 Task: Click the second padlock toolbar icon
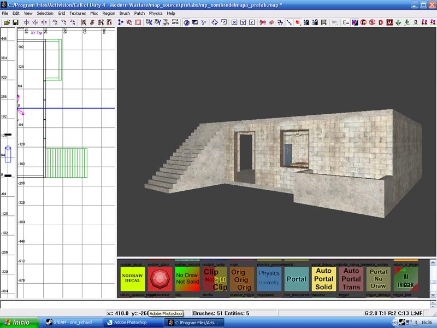click(x=315, y=22)
